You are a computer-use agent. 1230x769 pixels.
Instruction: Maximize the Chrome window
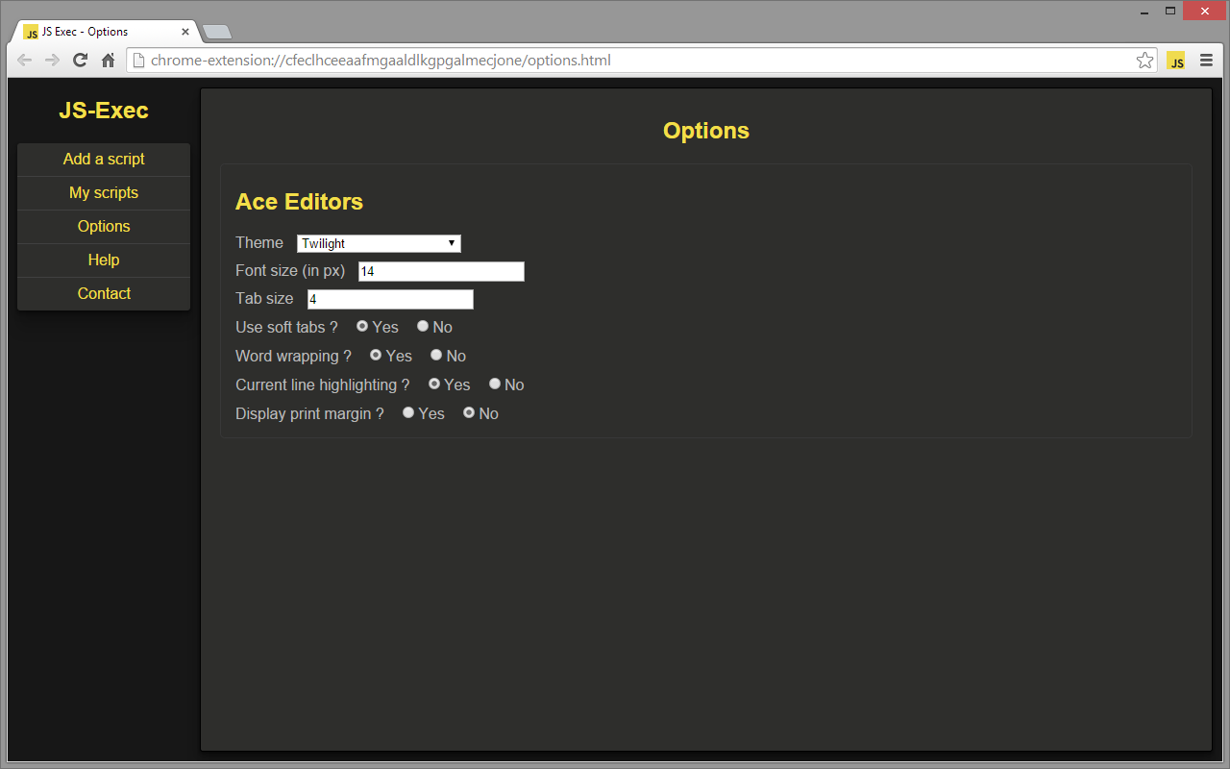[1170, 12]
